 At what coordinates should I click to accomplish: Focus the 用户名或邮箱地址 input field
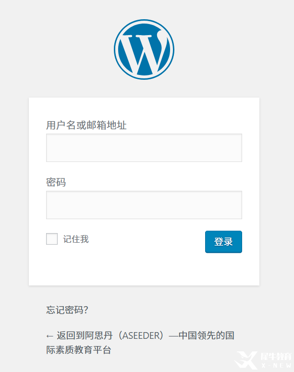(x=144, y=148)
